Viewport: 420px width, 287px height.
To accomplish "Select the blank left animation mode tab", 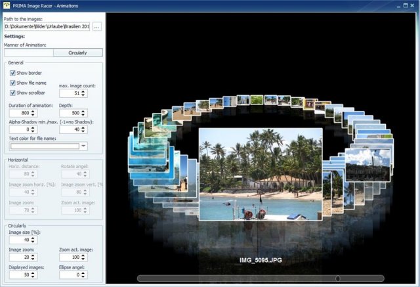I will (29, 53).
